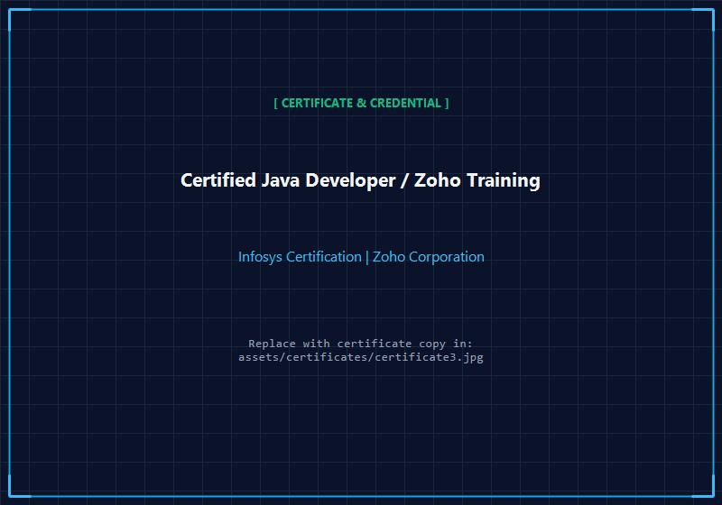722x505 pixels.
Task: Select the 'Certified Java Developer / Zoho Training' heading
Action: [x=360, y=180]
